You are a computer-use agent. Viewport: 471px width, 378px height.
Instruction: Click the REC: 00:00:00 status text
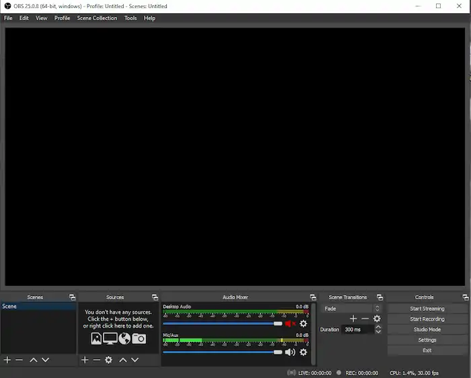click(x=362, y=373)
